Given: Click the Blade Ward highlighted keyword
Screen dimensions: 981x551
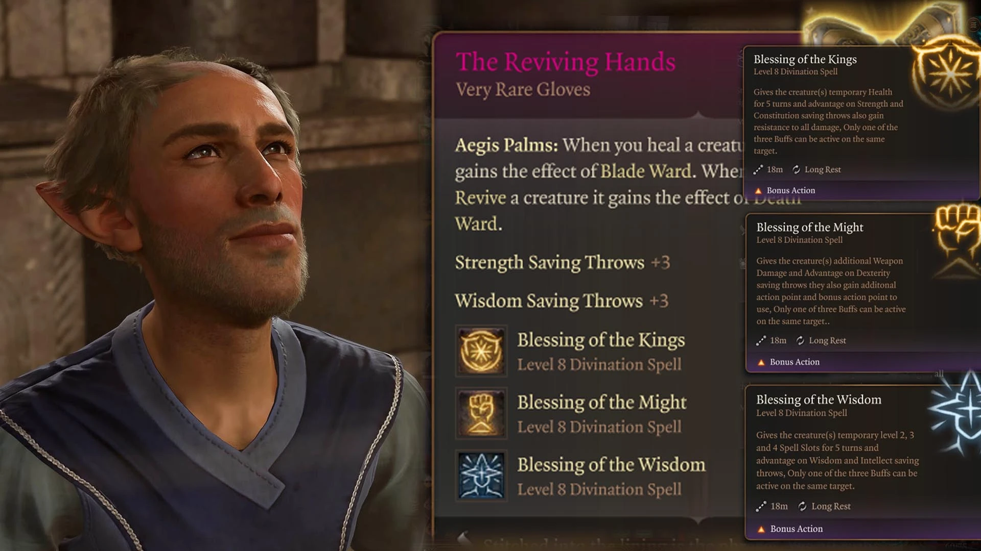Looking at the screenshot, I should (646, 171).
